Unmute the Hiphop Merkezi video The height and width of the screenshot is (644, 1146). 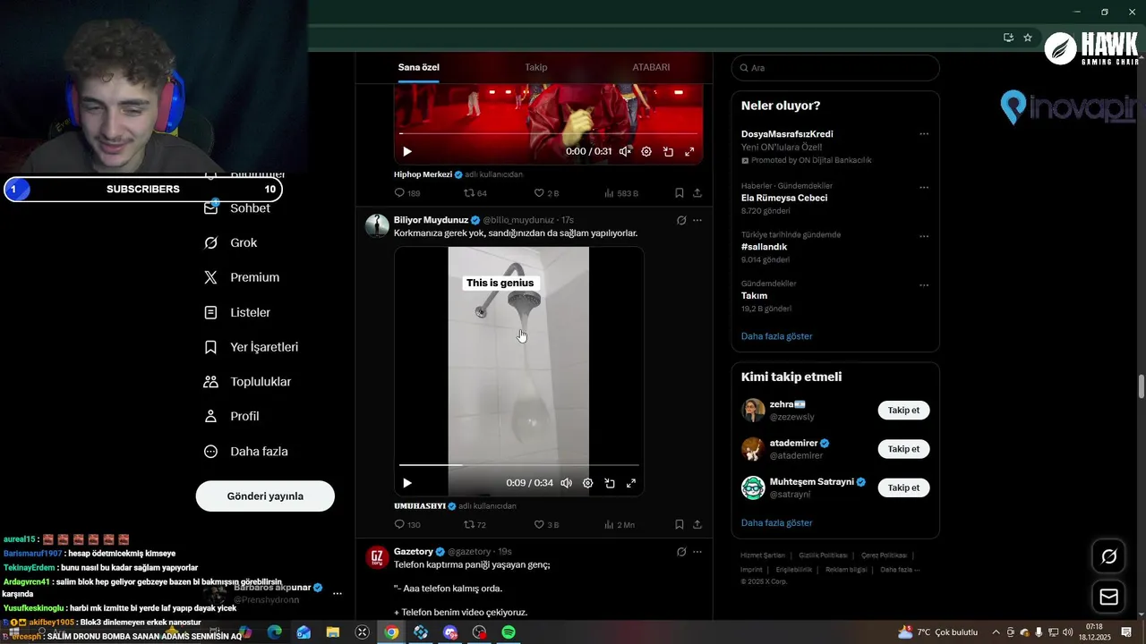click(625, 152)
